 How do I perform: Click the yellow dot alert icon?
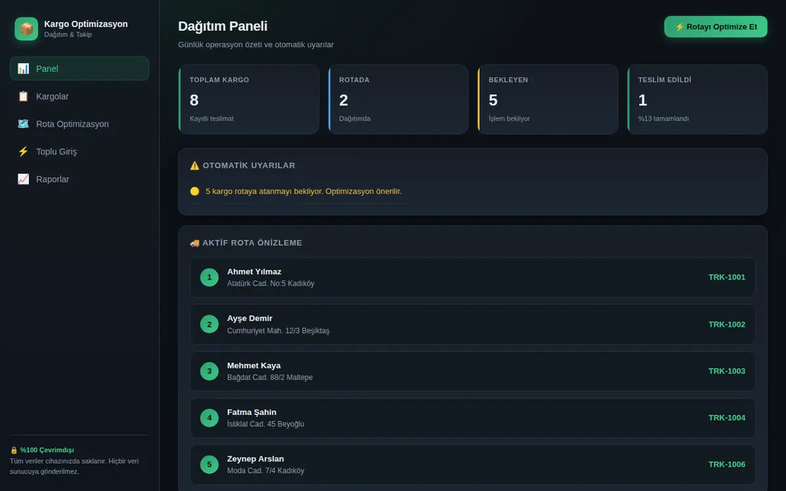[x=195, y=191]
